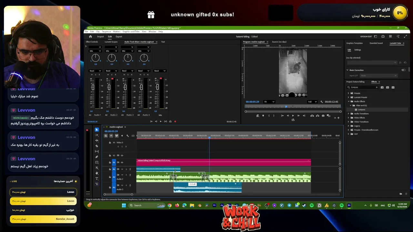
Task: Click Go to In point in Program monitor
Action: pos(282,116)
